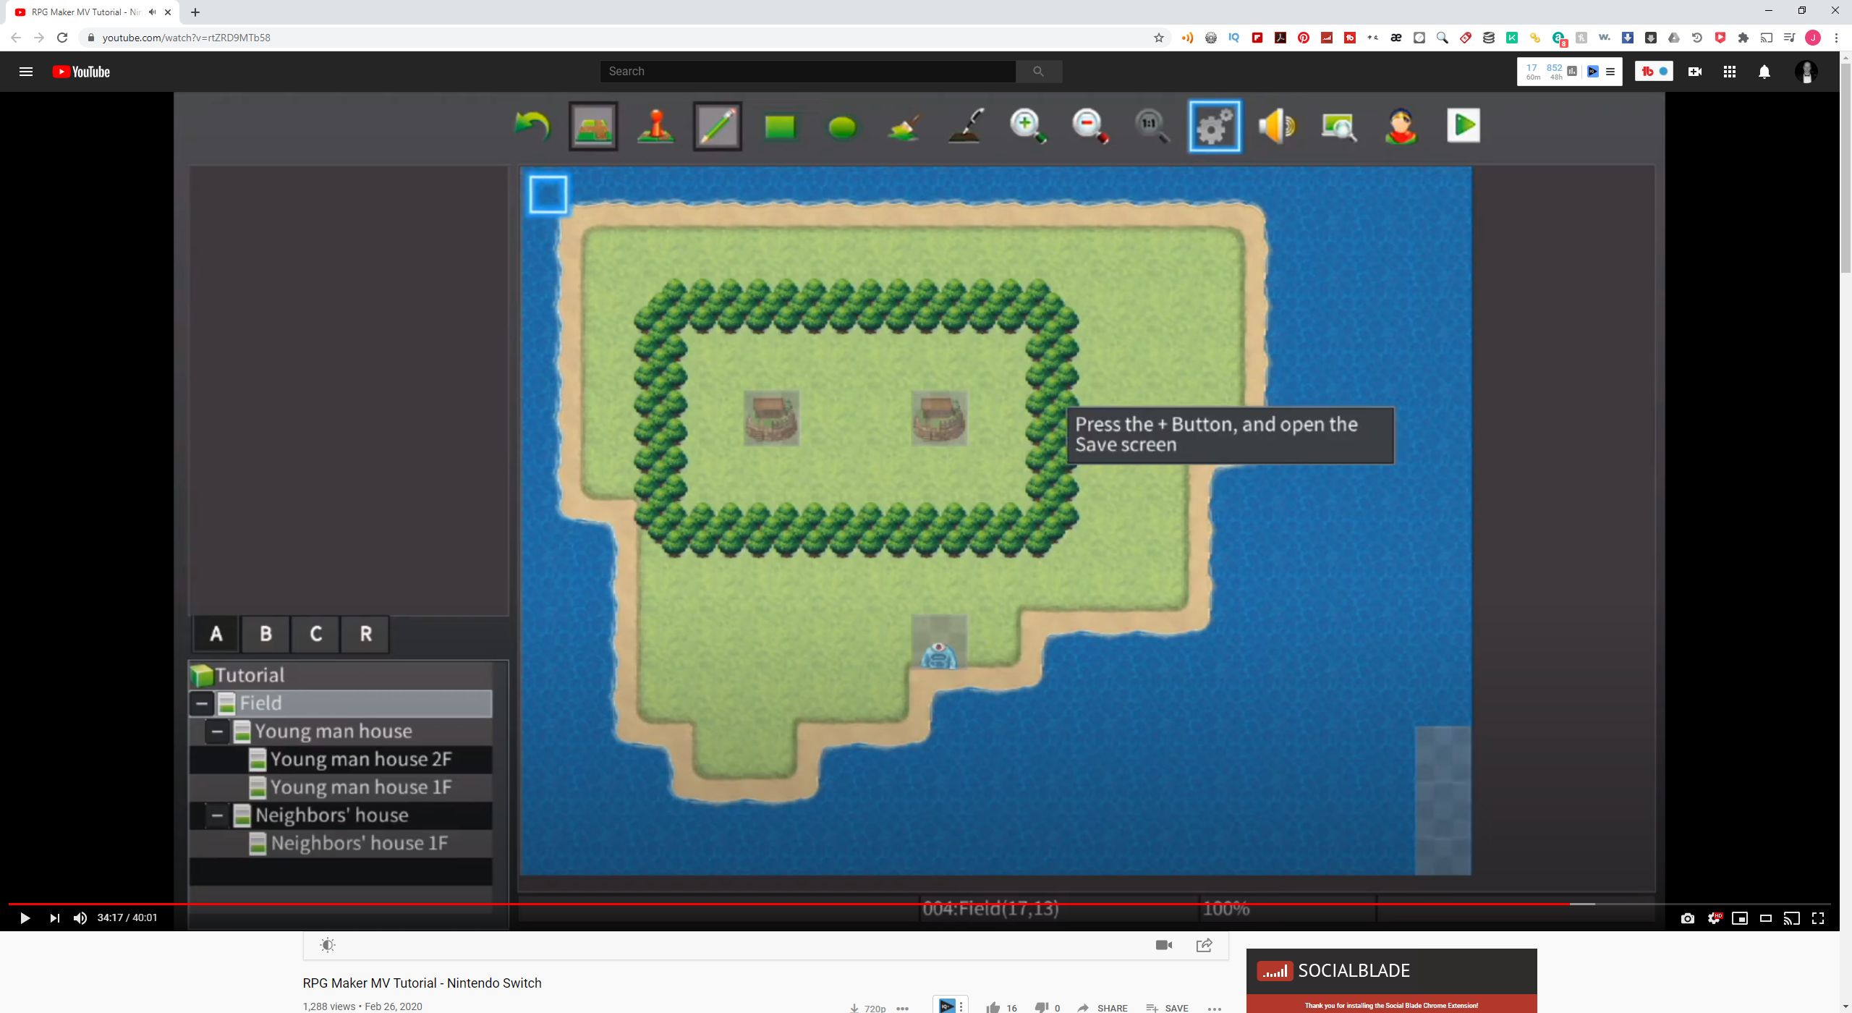Select the map tile mode icon
This screenshot has width=1852, height=1013.
click(x=593, y=127)
